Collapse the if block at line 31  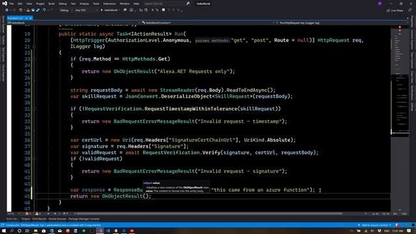pos(34,109)
